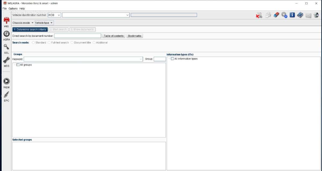The width and height of the screenshot is (322, 171).
Task: Launch the WSM play module
Action: point(6,83)
